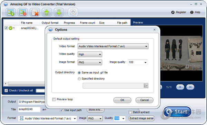The height and width of the screenshot is (125, 207).
Task: Click the Progress column header
Action: (69, 23)
